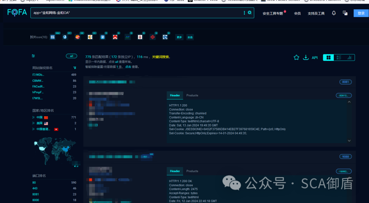Switch to chart statistics view
This screenshot has width=369, height=203.
click(349, 57)
